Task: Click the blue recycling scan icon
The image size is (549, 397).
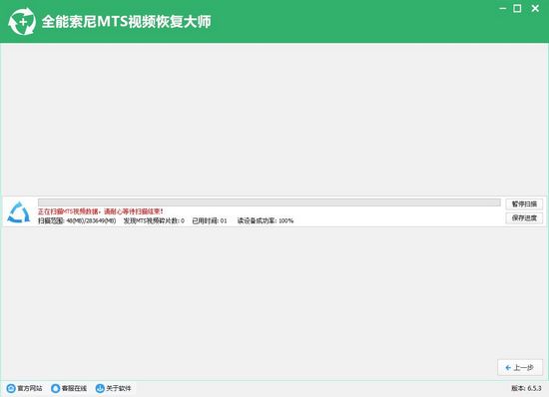Action: pyautogui.click(x=19, y=212)
